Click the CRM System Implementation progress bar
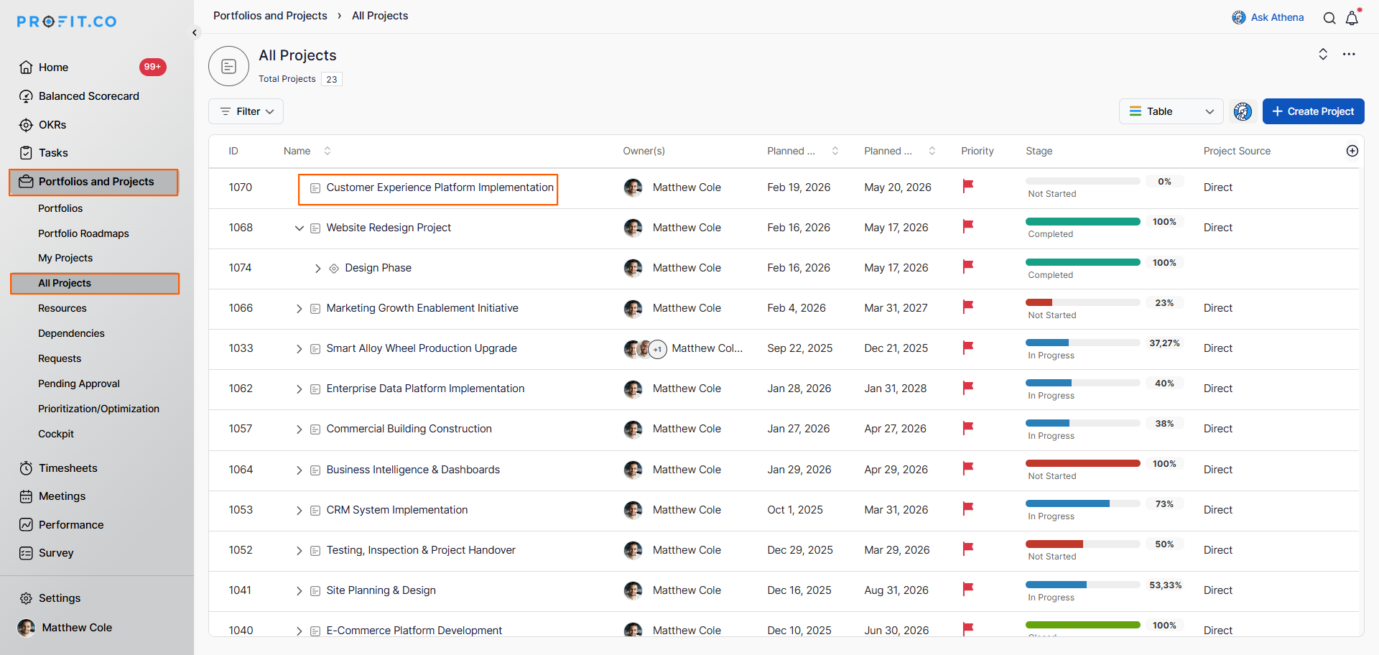 [1082, 503]
